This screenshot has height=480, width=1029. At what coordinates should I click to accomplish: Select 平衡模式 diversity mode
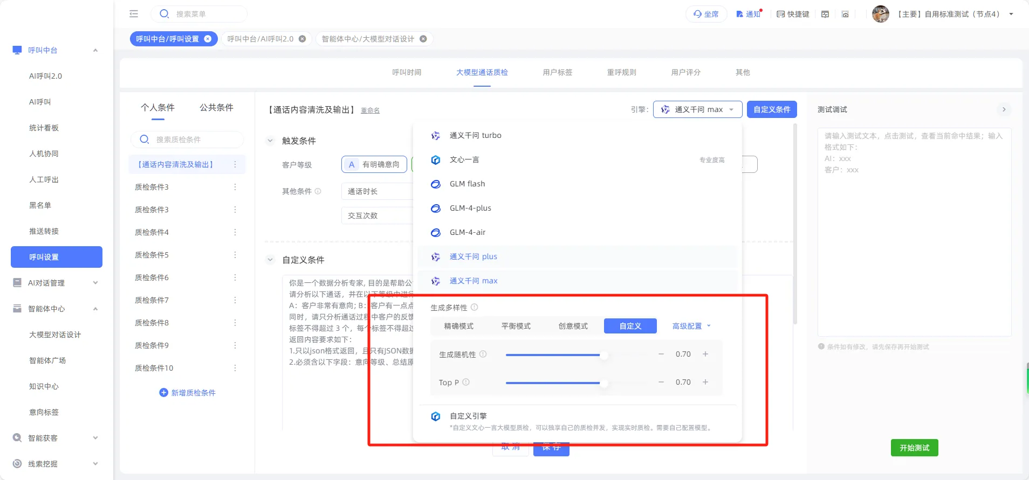pos(516,326)
